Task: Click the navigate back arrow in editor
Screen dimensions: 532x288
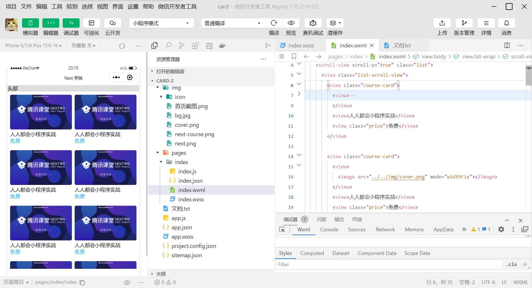Action: pos(306,56)
